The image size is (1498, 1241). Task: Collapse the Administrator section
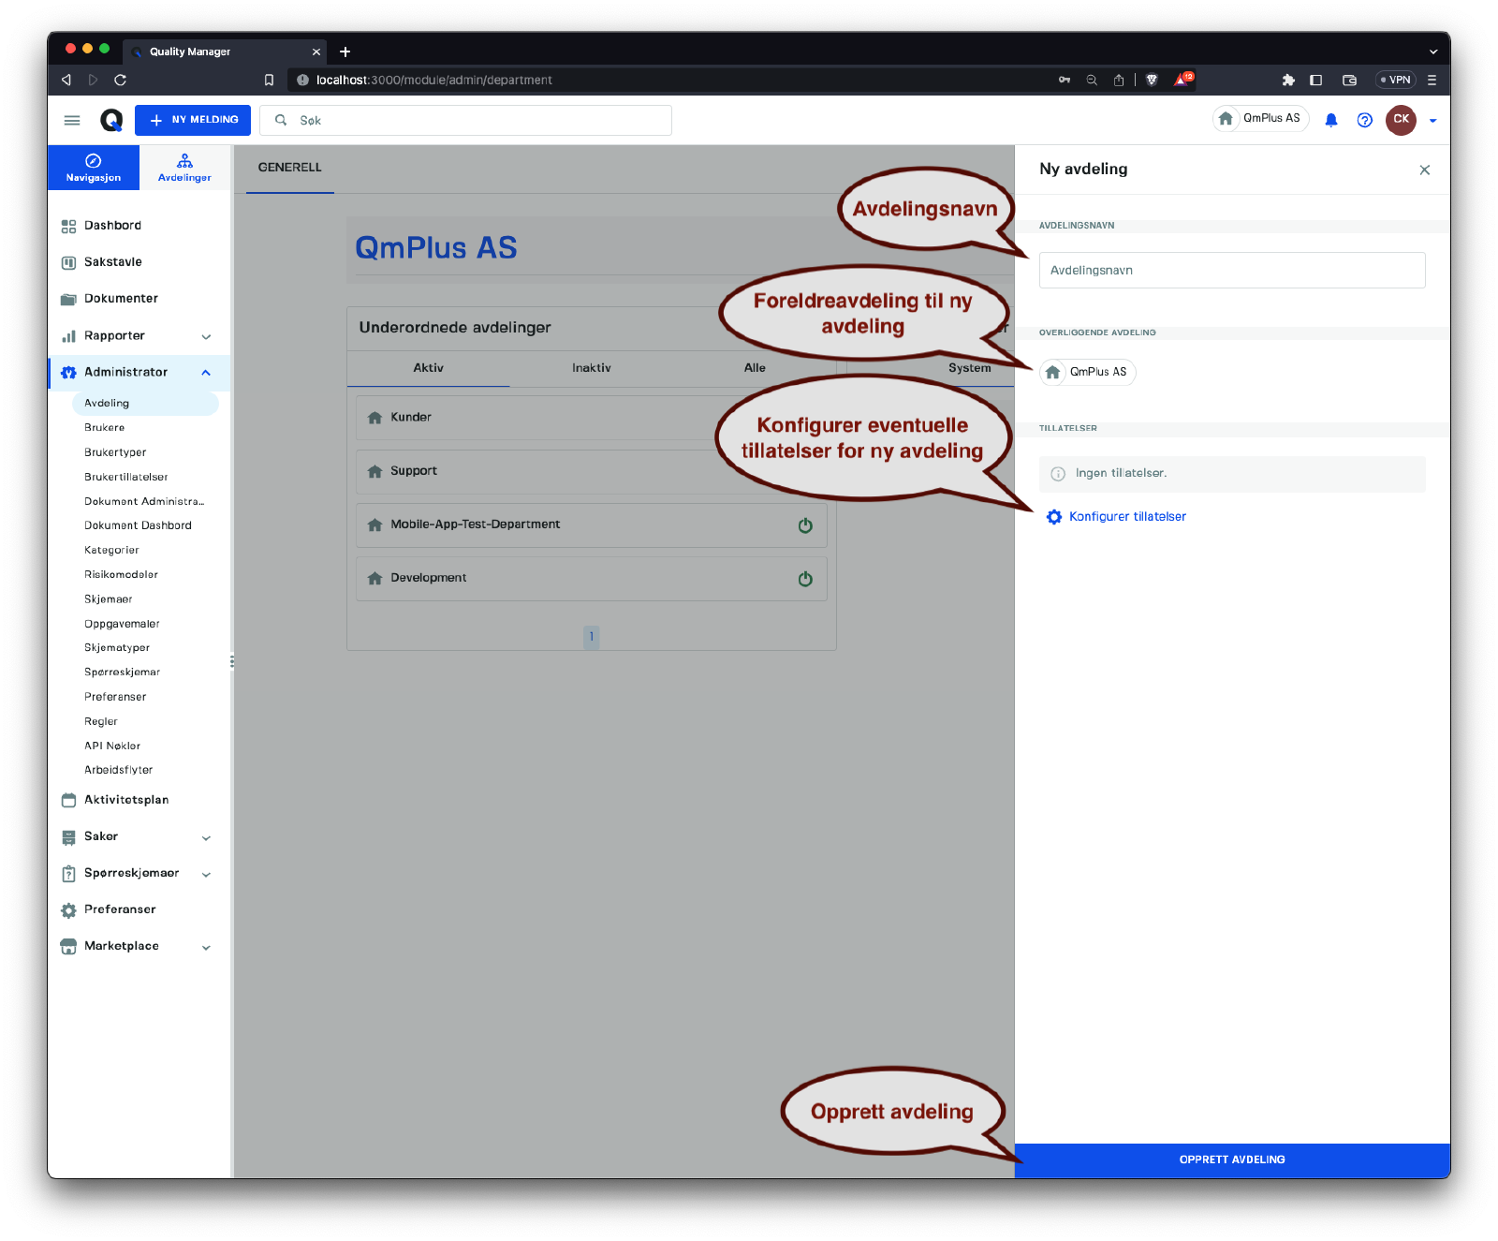(206, 373)
